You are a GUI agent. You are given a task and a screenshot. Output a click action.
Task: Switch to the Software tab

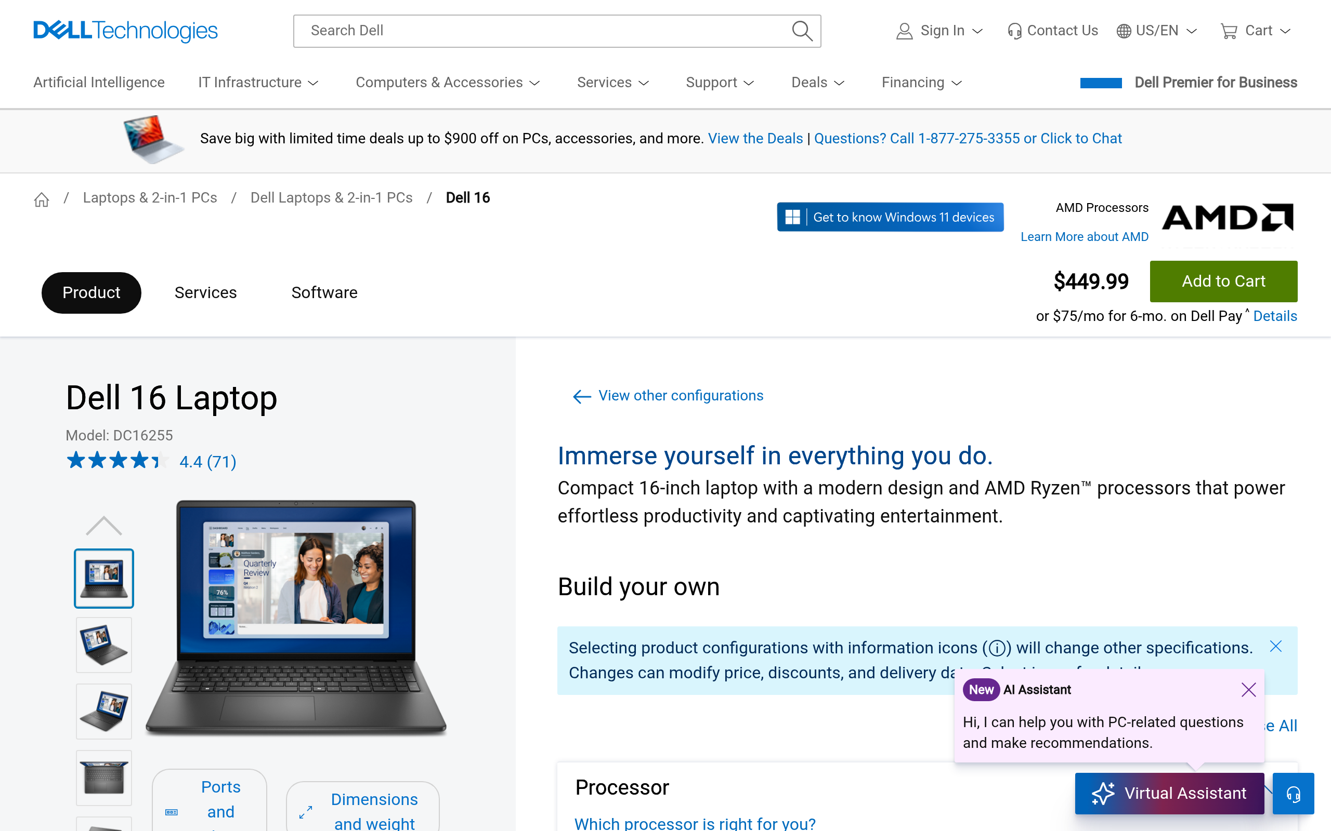tap(324, 292)
